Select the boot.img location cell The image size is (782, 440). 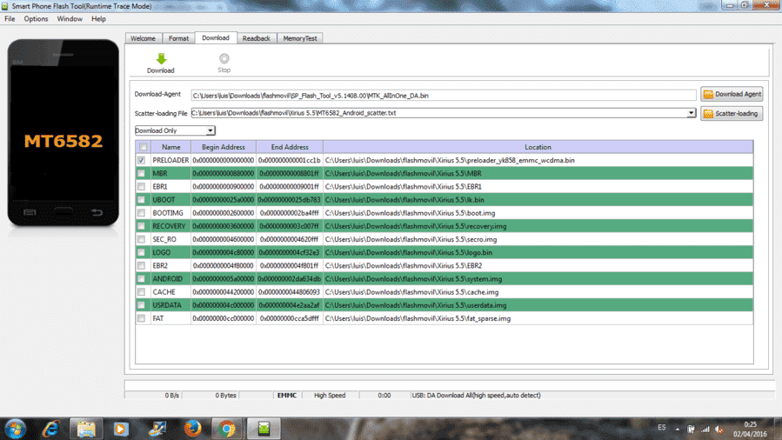point(538,213)
